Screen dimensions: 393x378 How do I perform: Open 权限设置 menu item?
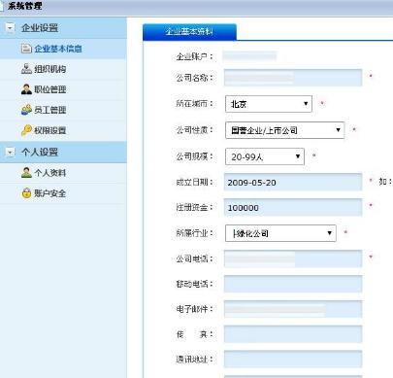coord(50,130)
